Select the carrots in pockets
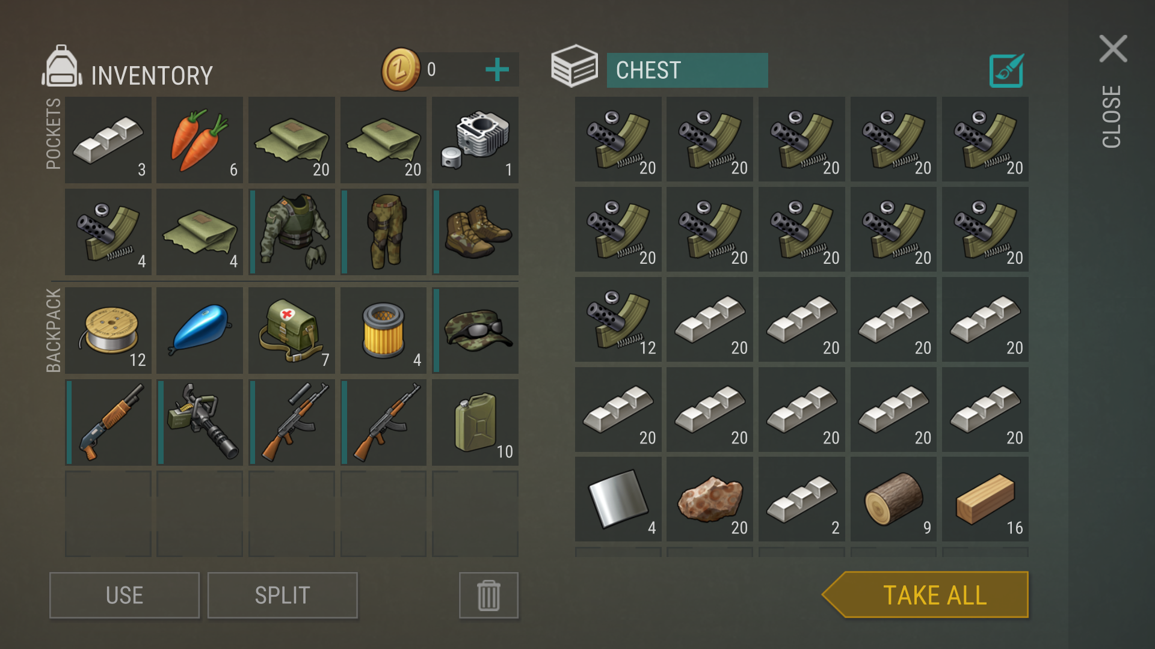The width and height of the screenshot is (1155, 649). click(200, 140)
